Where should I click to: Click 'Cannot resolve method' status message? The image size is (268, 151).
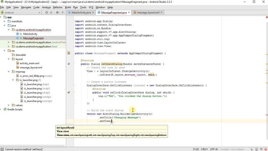pyautogui.click(x=24, y=149)
